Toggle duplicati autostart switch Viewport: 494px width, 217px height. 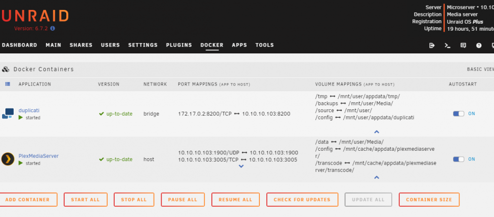pyautogui.click(x=458, y=114)
